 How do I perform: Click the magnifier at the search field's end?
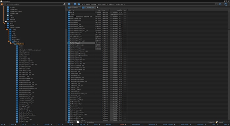tap(64, 4)
